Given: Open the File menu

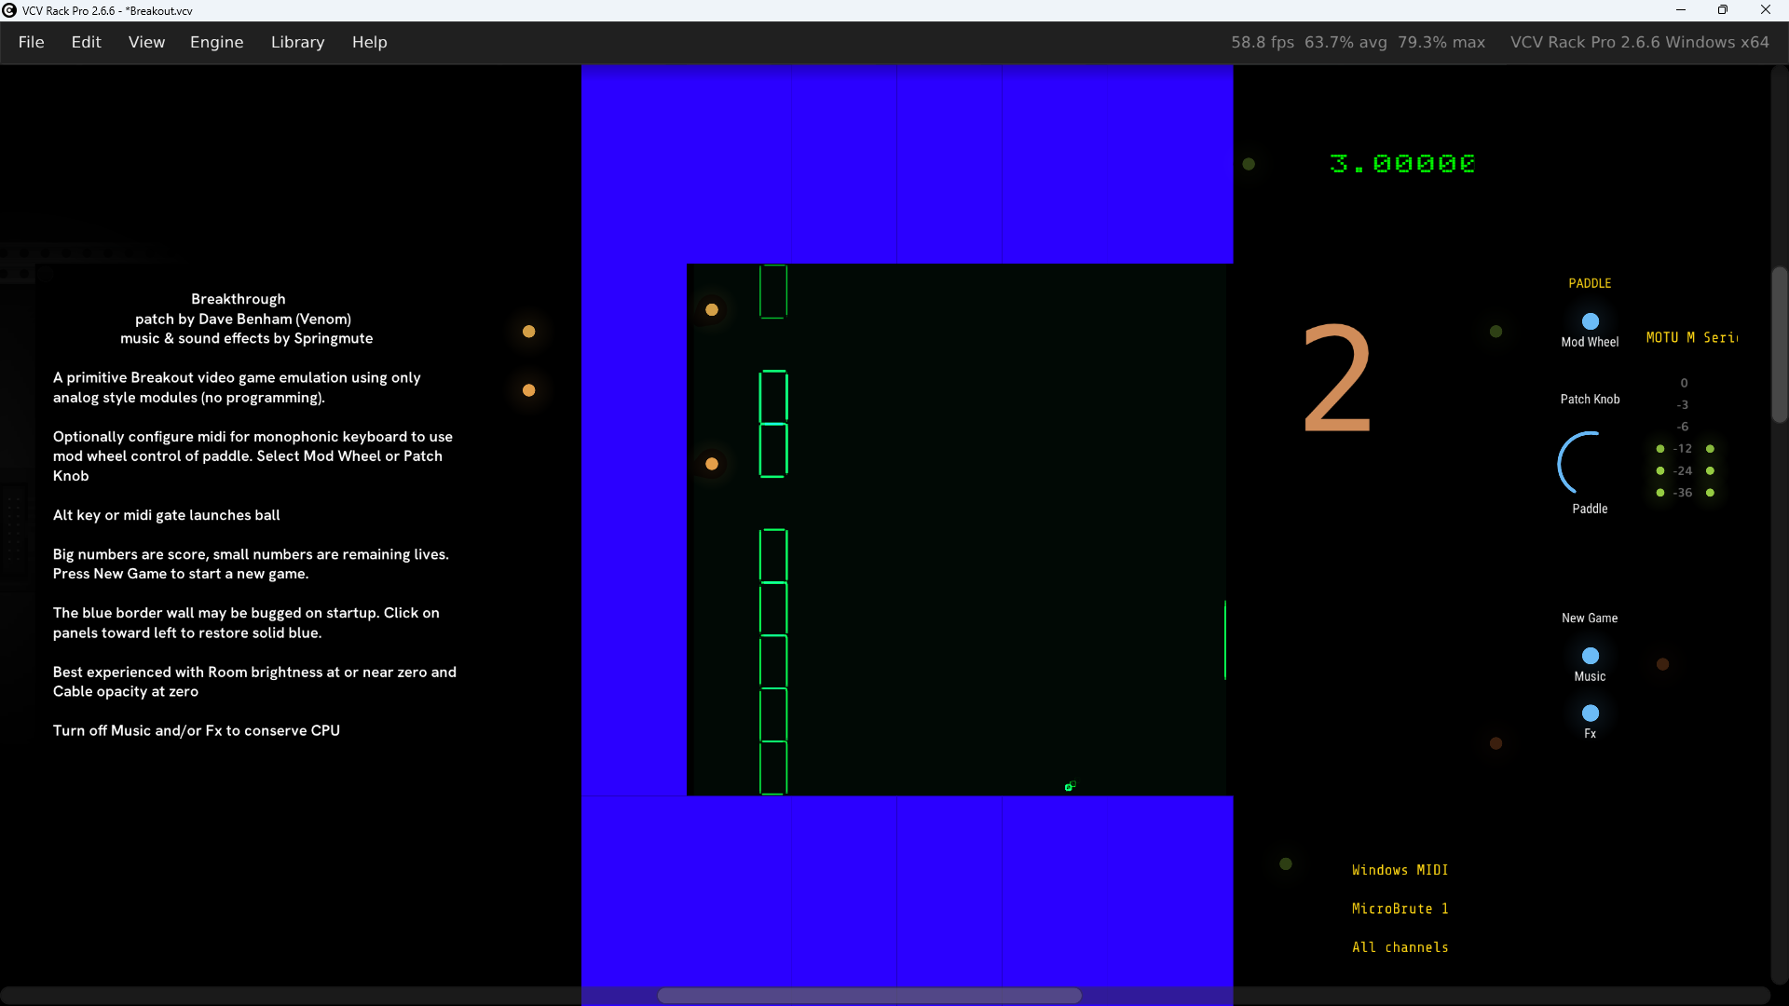Looking at the screenshot, I should pos(31,42).
